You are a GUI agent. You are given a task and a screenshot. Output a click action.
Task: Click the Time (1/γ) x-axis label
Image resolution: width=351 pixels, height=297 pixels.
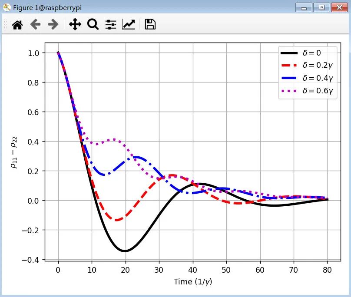193,282
